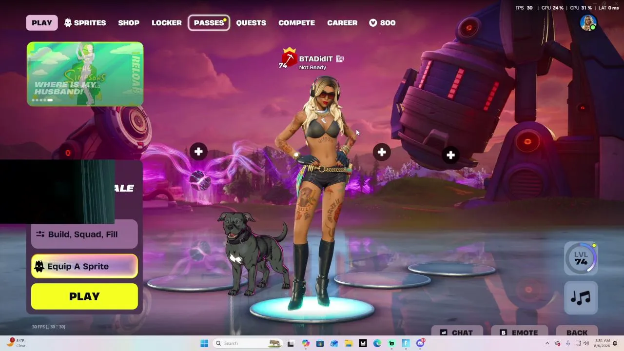Image resolution: width=624 pixels, height=351 pixels.
Task: Open the Build, Squad, Fill match settings
Action: [84, 234]
